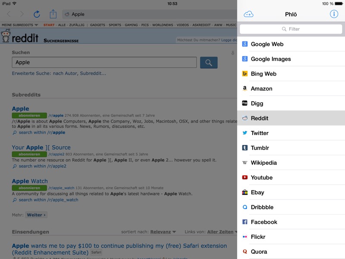Expand the Meine Subreddits dropdown
345x259 pixels.
[x=20, y=25]
